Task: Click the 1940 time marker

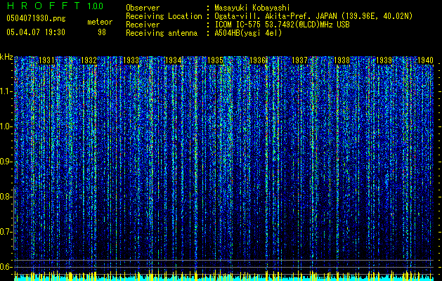Action: point(425,60)
